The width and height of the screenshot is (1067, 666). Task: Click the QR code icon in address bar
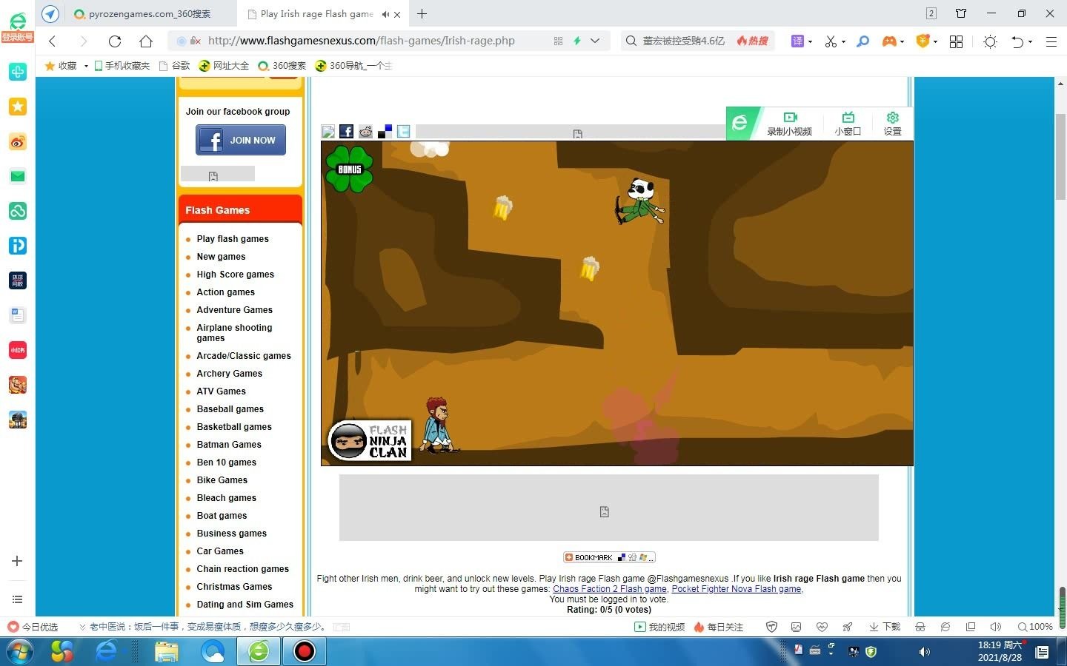click(x=558, y=41)
